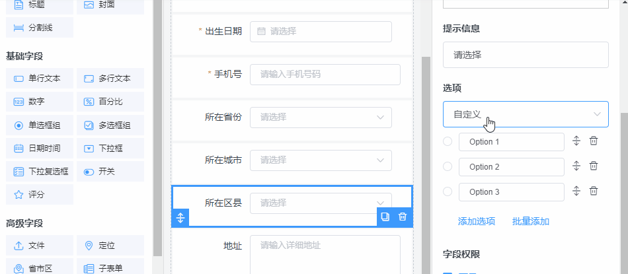628x274 pixels.
Task: Select the Option 2 default radio button
Action: pyautogui.click(x=448, y=166)
